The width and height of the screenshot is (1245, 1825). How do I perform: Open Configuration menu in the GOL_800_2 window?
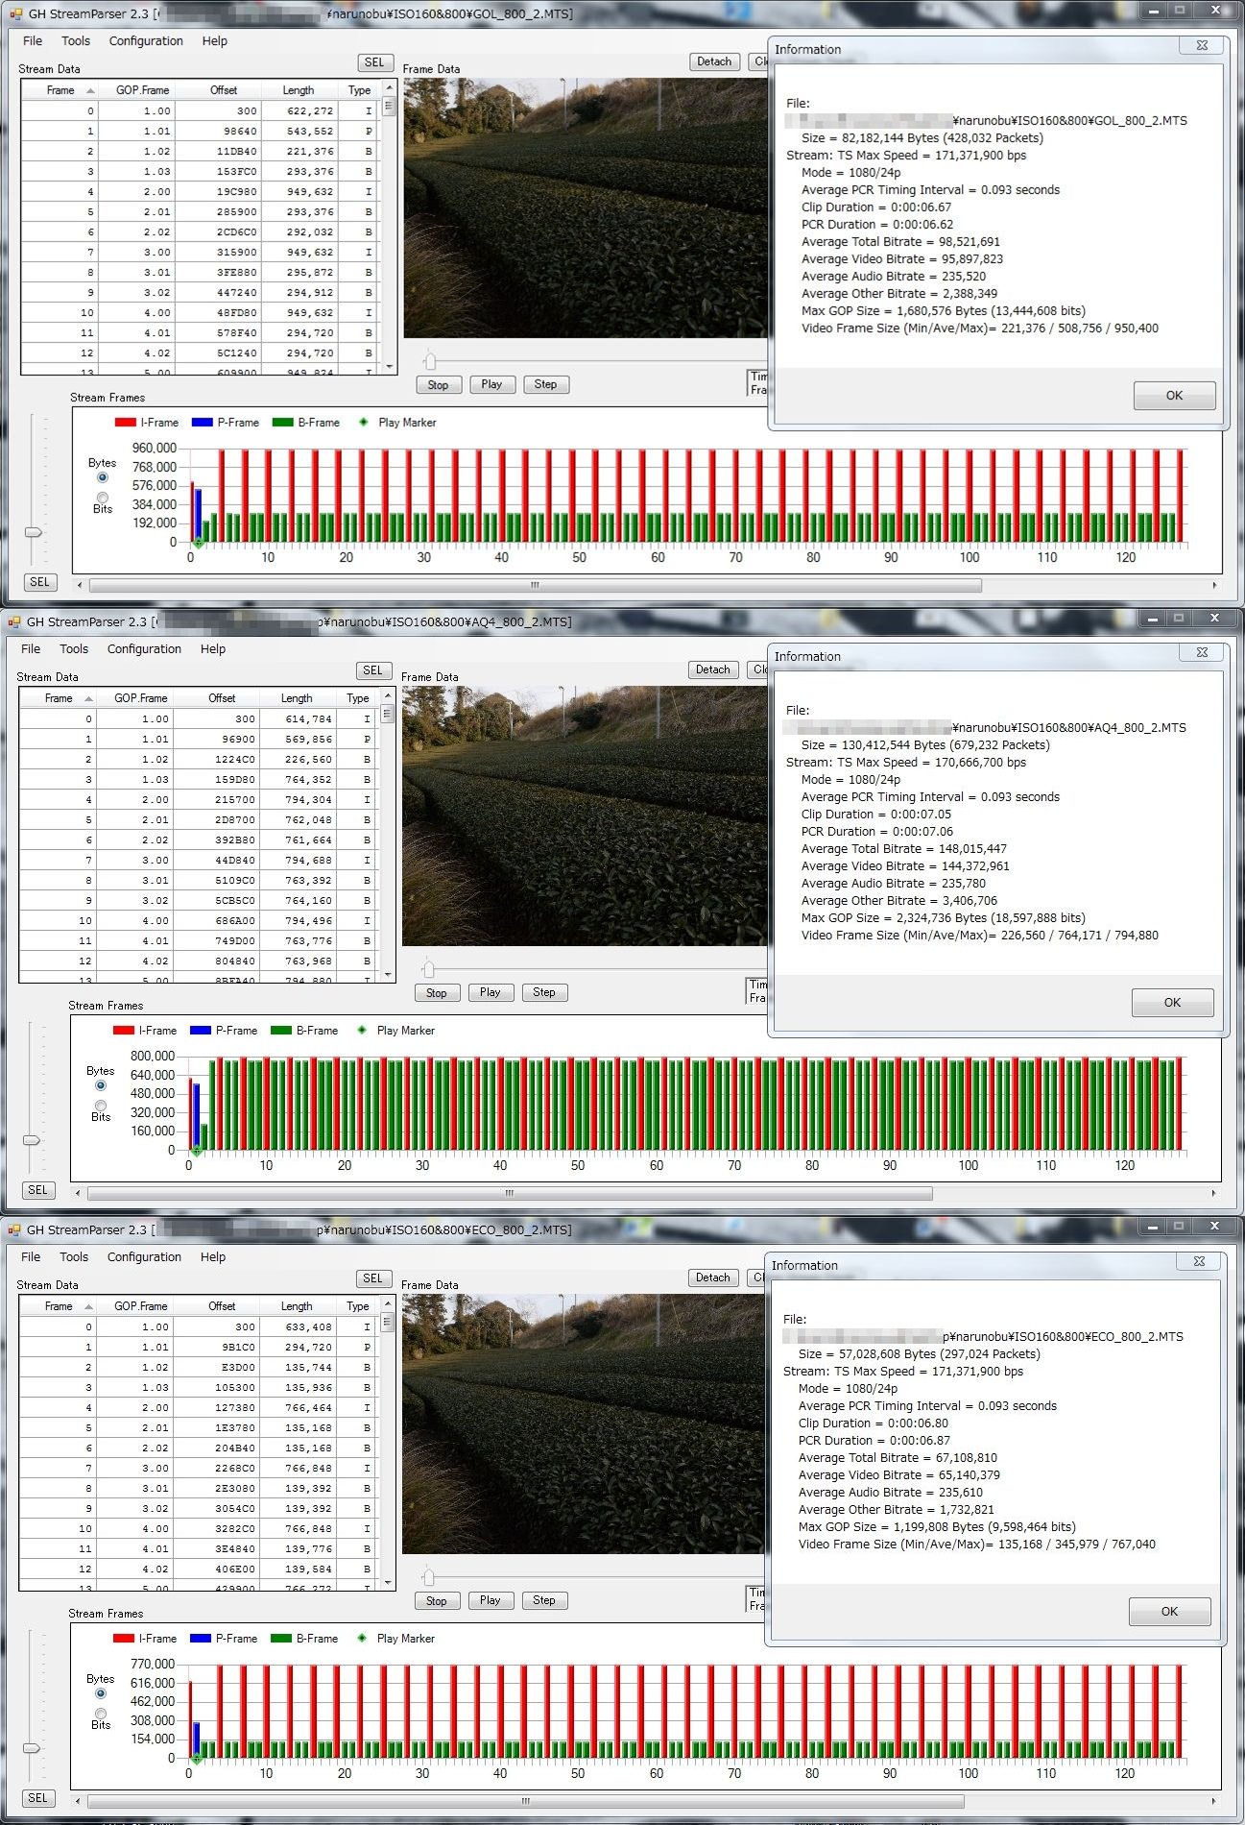[x=146, y=41]
